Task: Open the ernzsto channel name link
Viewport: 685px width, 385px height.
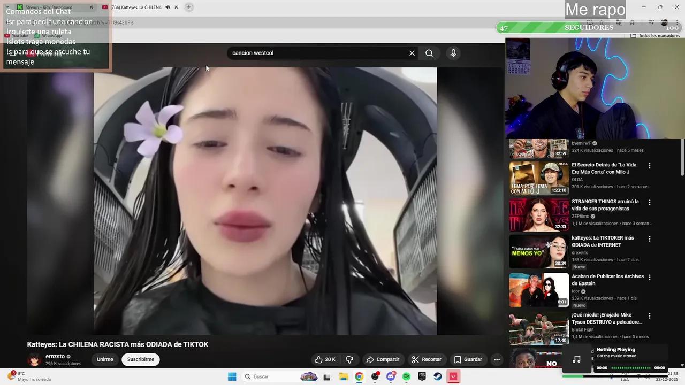Action: coord(55,356)
